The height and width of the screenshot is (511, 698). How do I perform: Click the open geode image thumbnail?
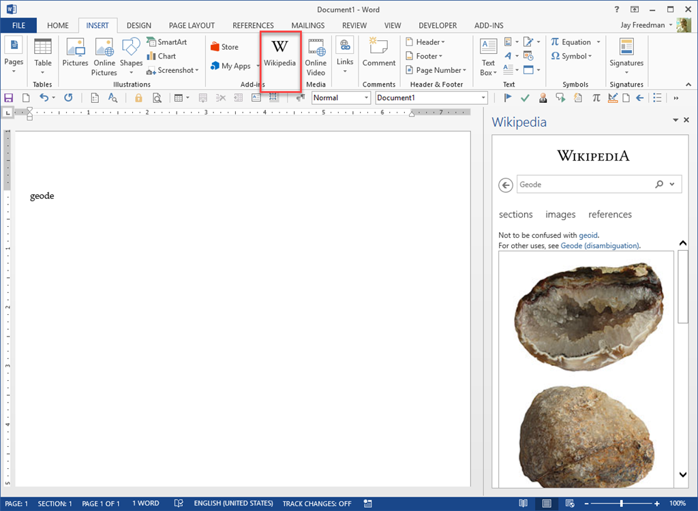589,317
